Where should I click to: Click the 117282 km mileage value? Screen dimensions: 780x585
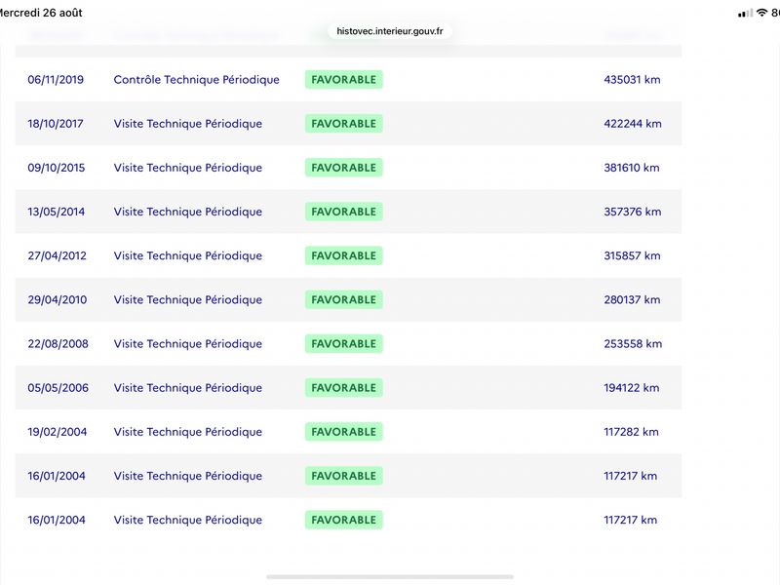coord(631,432)
